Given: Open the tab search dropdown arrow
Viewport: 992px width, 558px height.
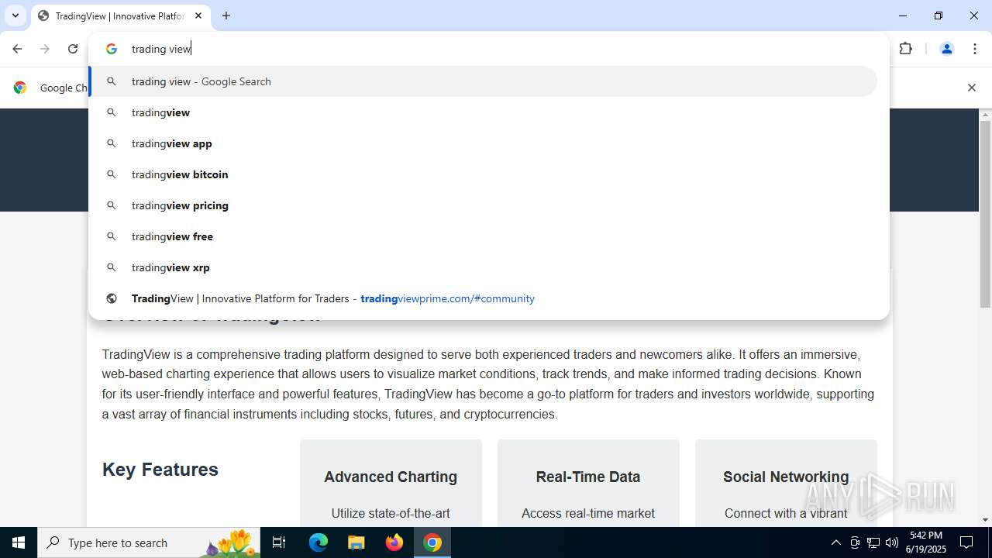Looking at the screenshot, I should click(x=15, y=15).
